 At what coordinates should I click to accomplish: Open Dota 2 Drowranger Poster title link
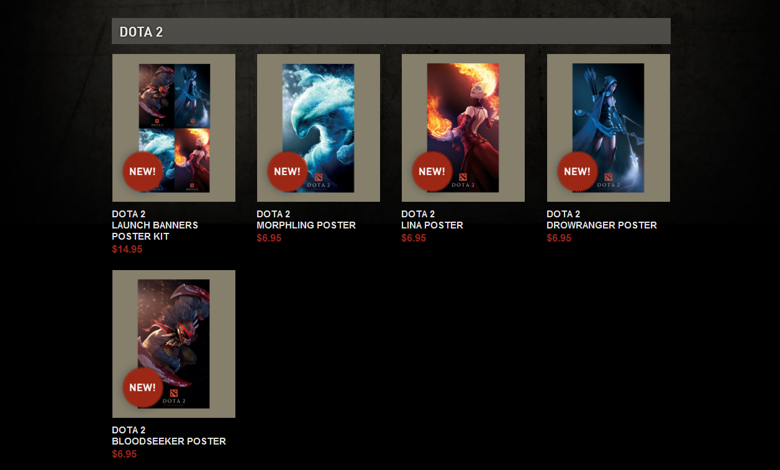602,220
